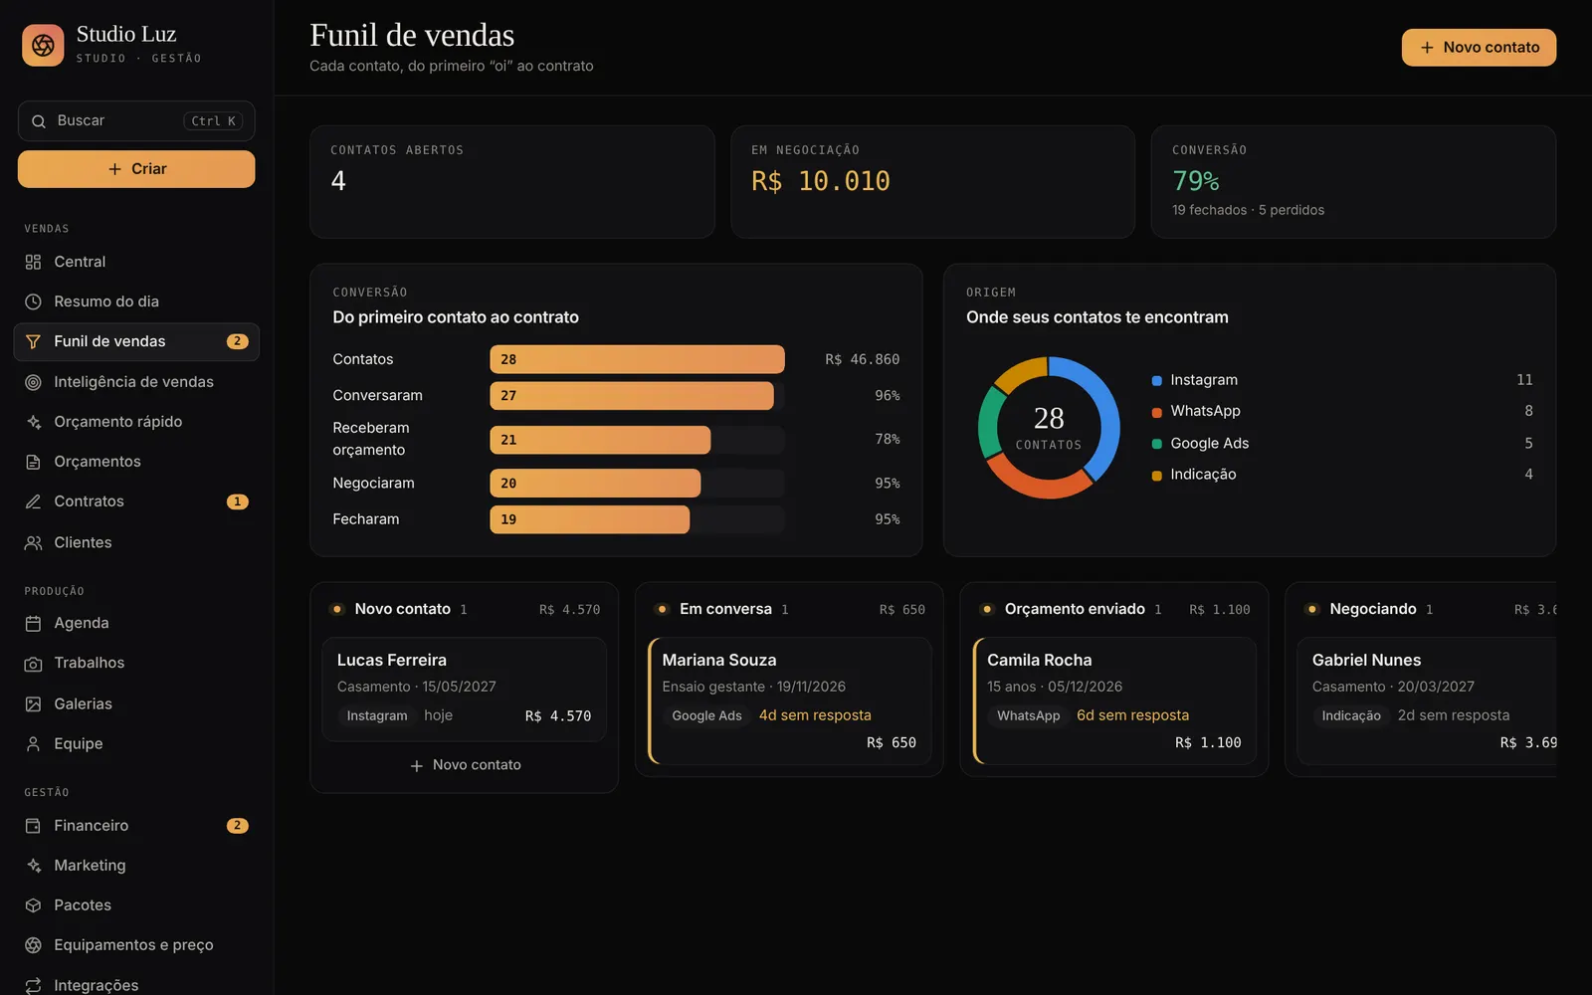Click Novo contato link below Lucas Ferreira card

pyautogui.click(x=465, y=765)
